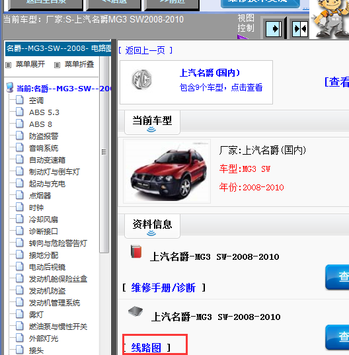Open 制动灯与倒车灯 wiring entry

coord(54,172)
